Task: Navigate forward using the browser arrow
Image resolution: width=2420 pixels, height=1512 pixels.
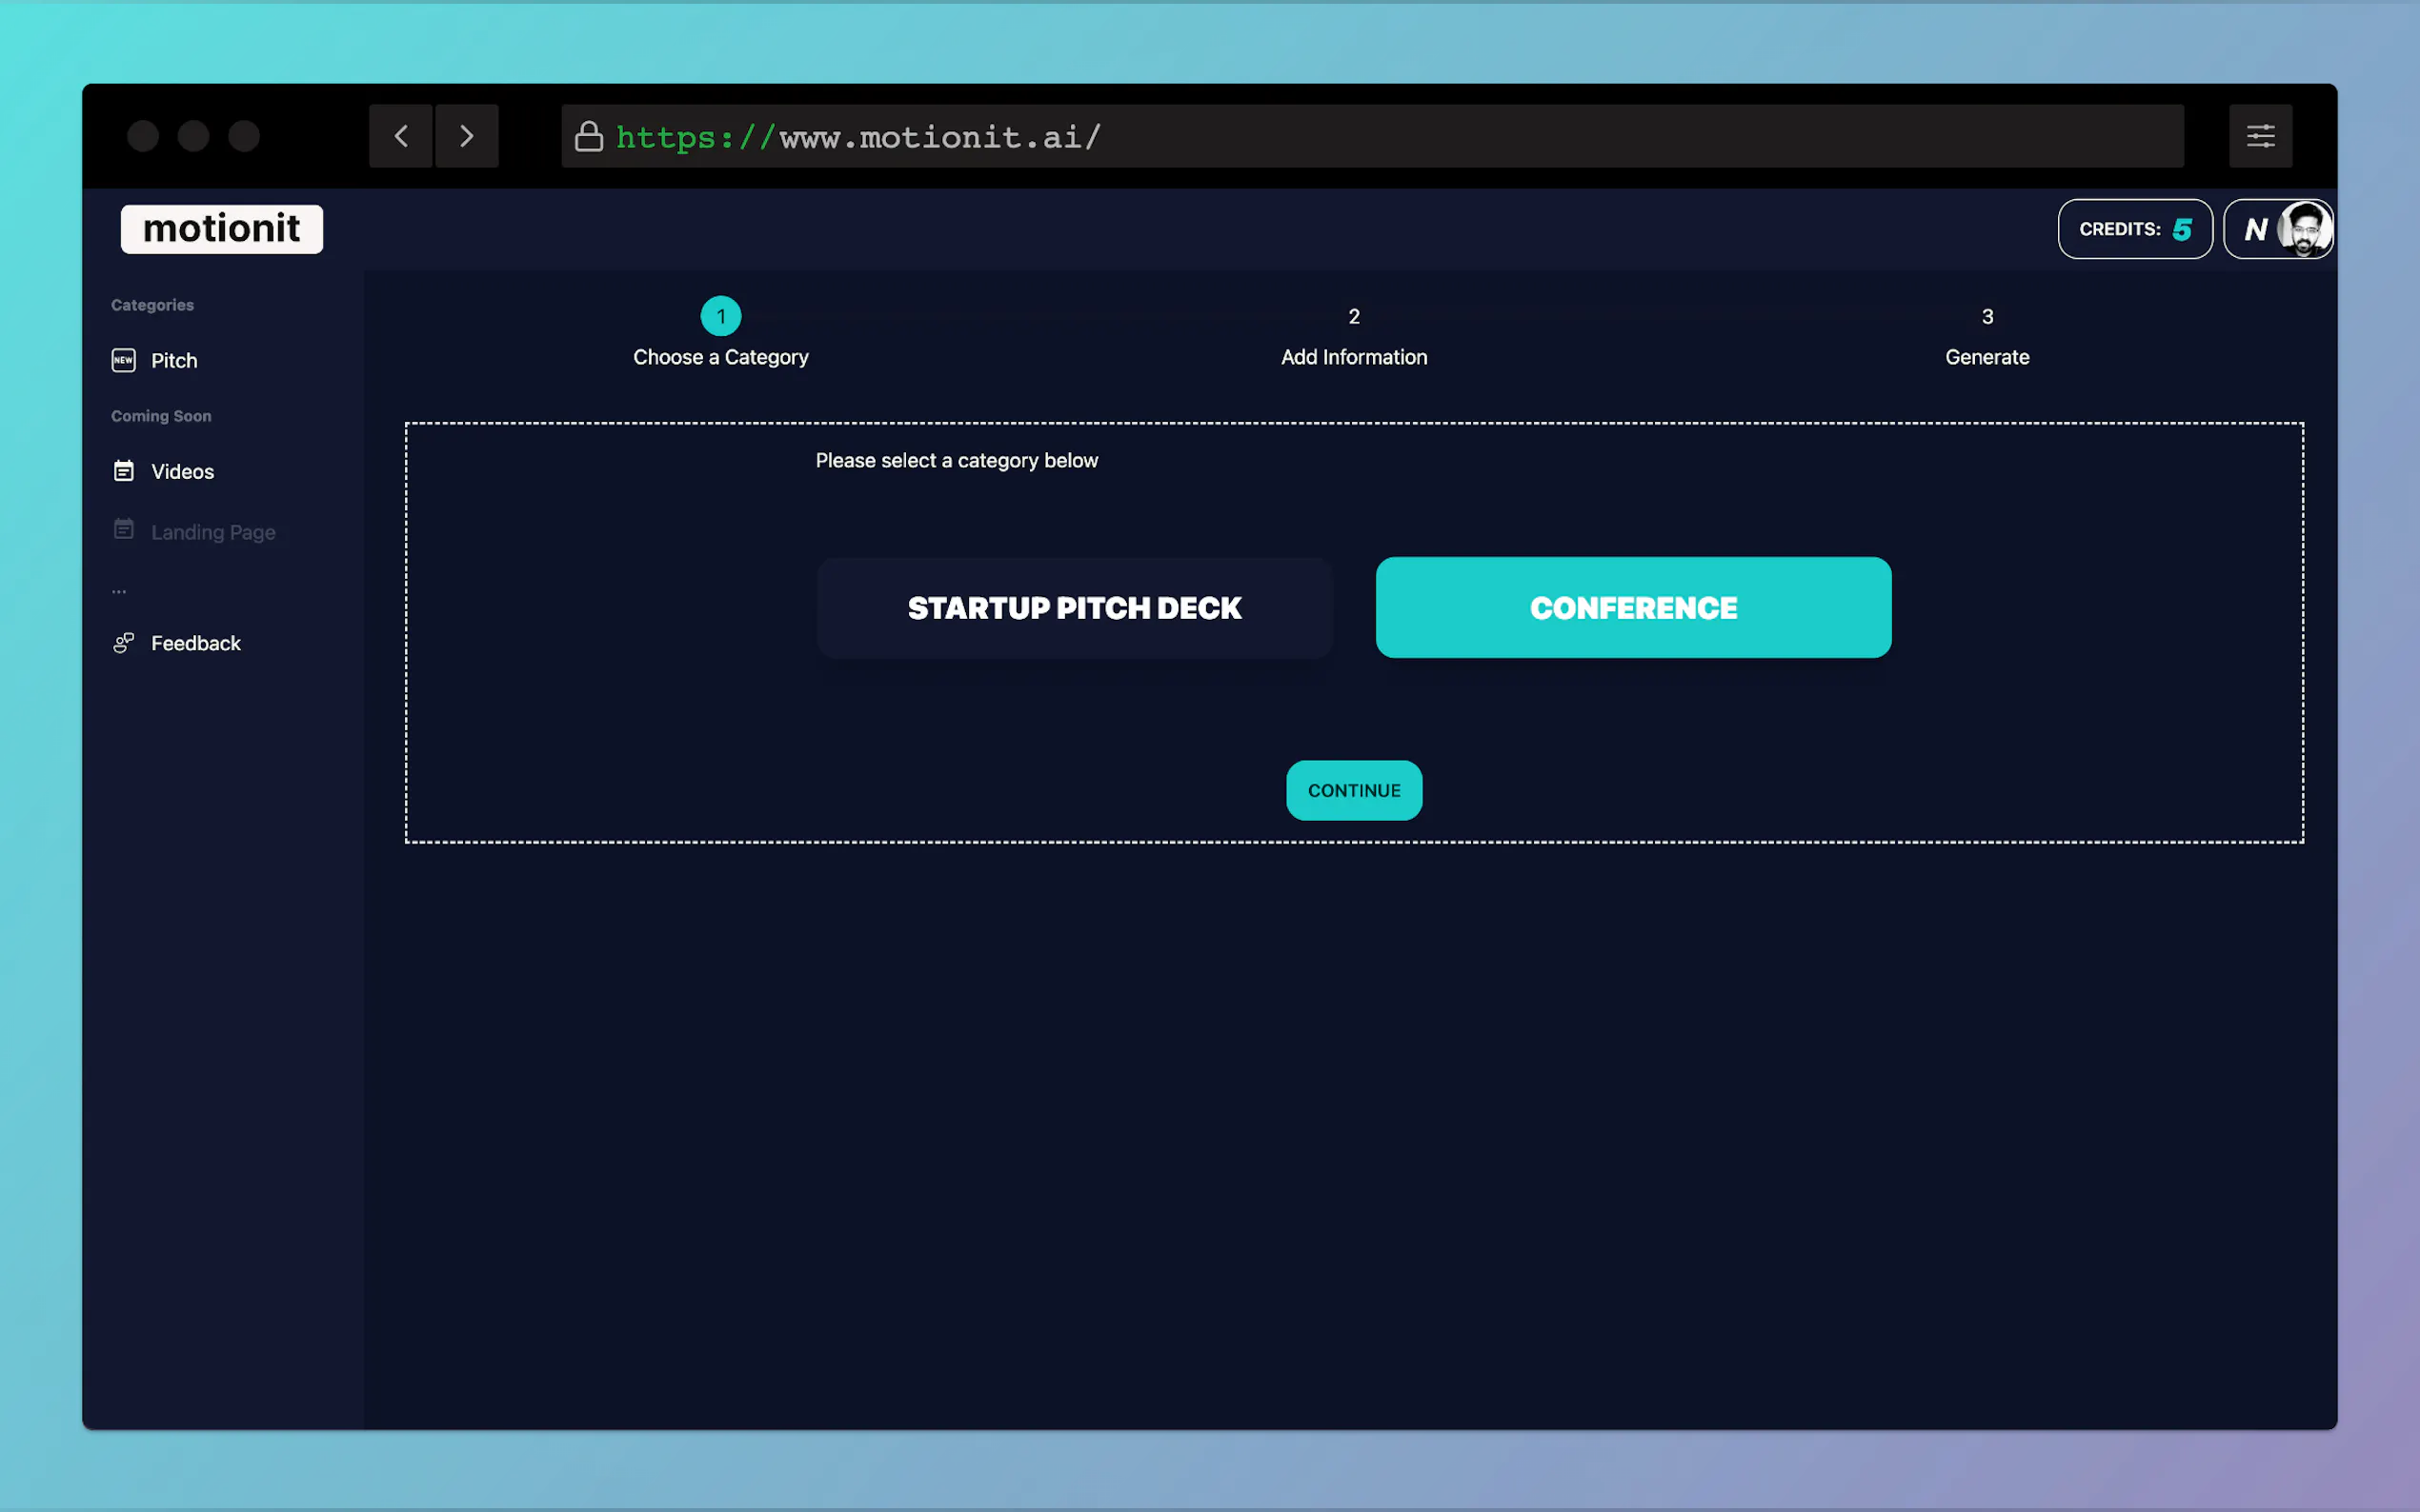Action: point(466,136)
